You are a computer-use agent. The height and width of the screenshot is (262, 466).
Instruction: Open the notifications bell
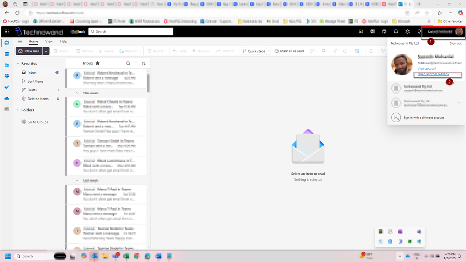point(396,31)
